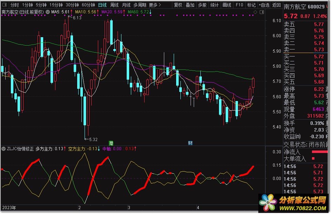Select the 月线 monthly period tab
The height and width of the screenshot is (214, 332).
point(126,5)
